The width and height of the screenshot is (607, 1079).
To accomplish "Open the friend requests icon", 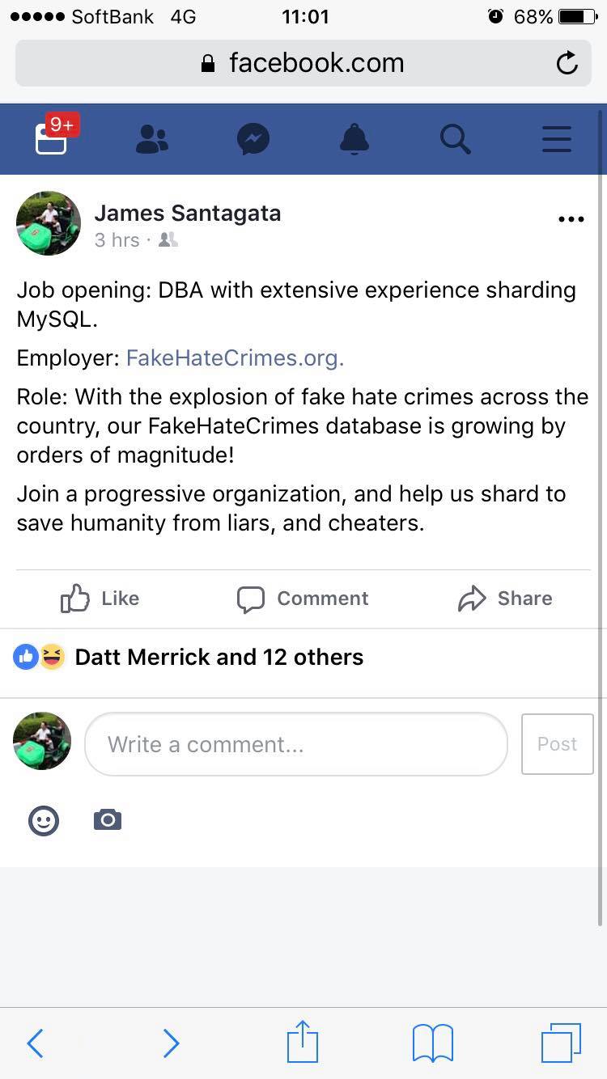I will point(152,139).
